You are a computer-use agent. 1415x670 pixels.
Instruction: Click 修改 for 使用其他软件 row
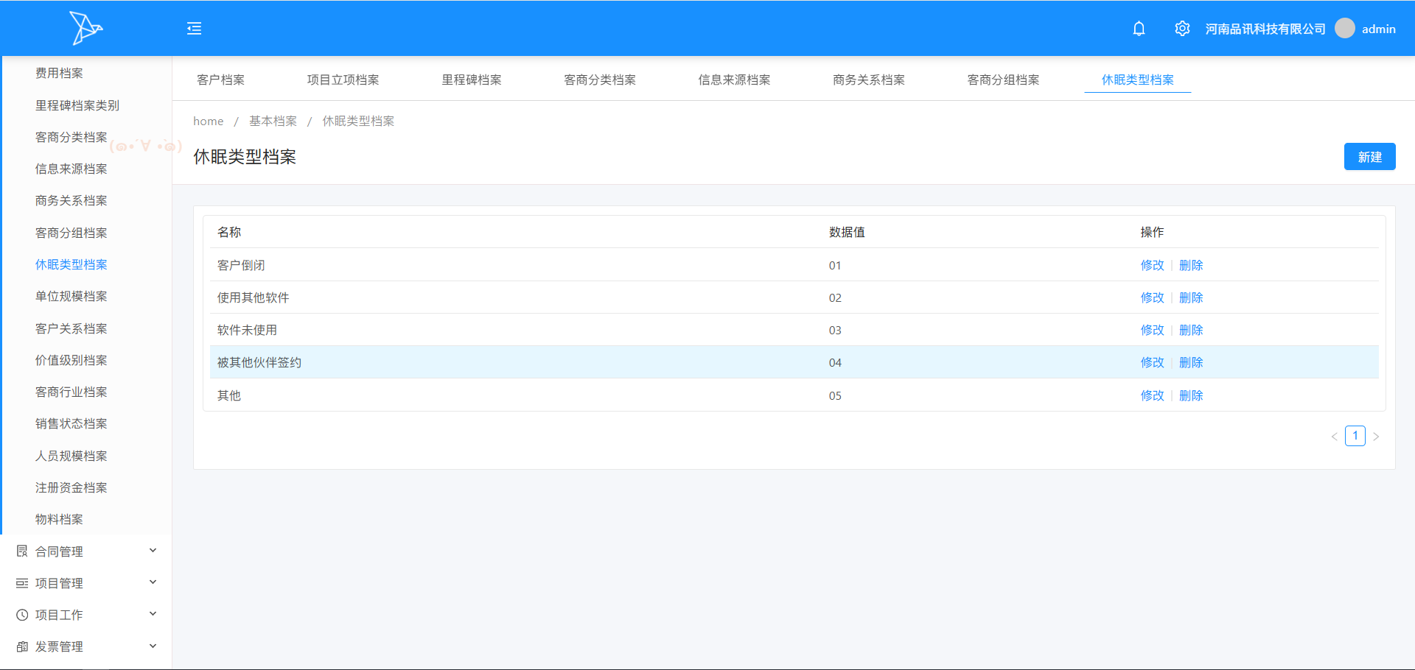pyautogui.click(x=1152, y=297)
